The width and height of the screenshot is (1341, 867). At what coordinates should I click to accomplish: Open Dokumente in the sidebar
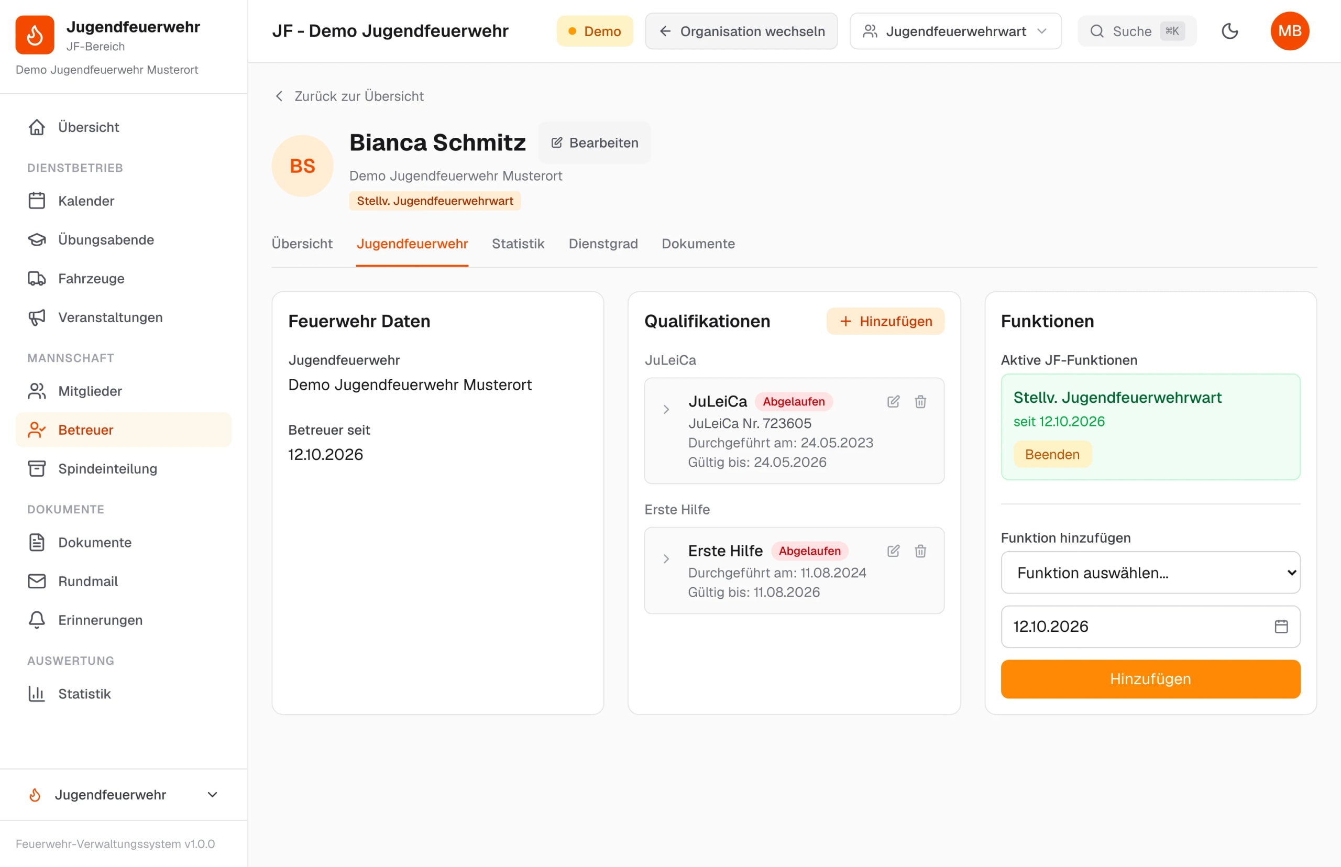click(124, 543)
